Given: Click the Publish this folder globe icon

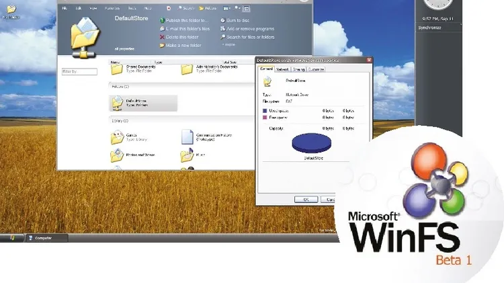Looking at the screenshot, I should [x=162, y=20].
